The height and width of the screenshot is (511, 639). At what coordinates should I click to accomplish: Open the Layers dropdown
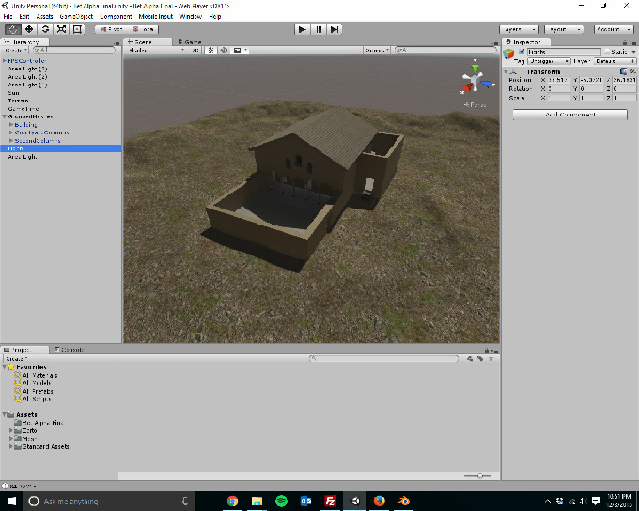point(519,29)
